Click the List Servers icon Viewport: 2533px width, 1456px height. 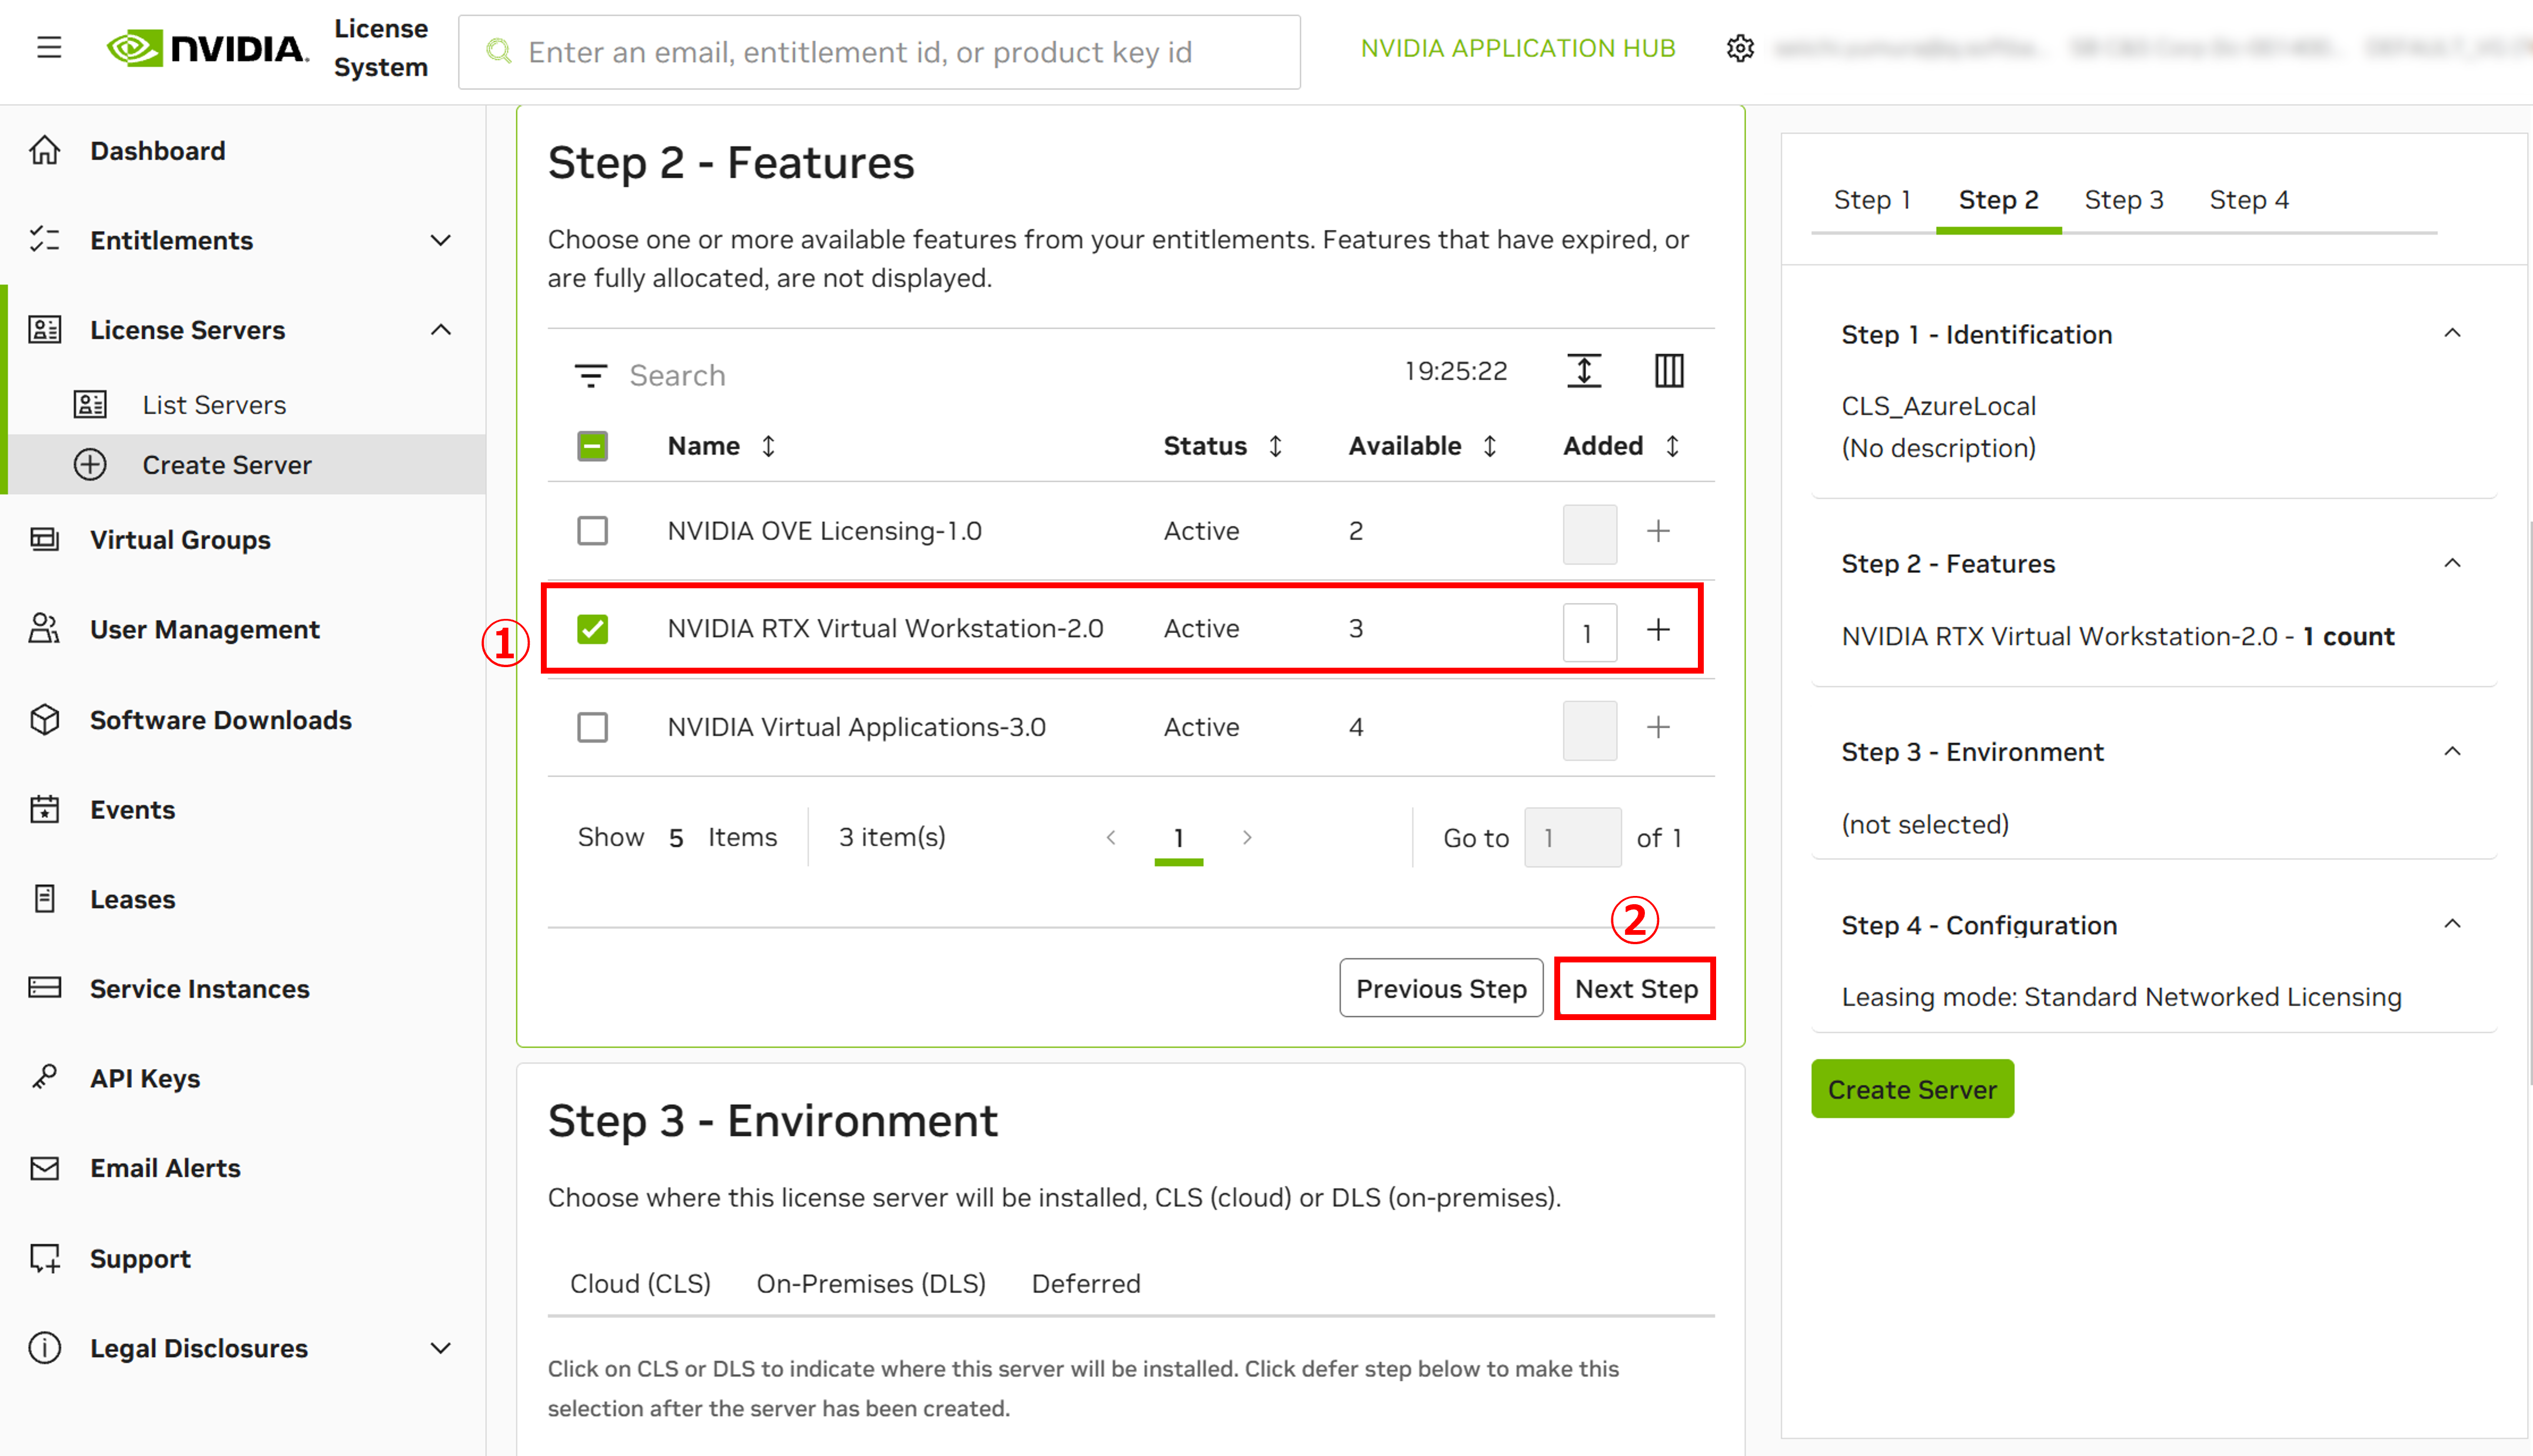tap(90, 404)
